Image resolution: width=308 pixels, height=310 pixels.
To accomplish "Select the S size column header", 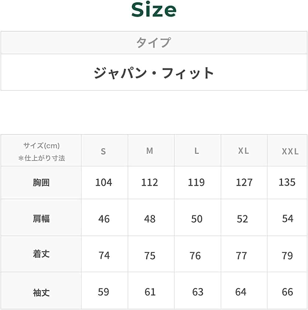I will pyautogui.click(x=104, y=151).
